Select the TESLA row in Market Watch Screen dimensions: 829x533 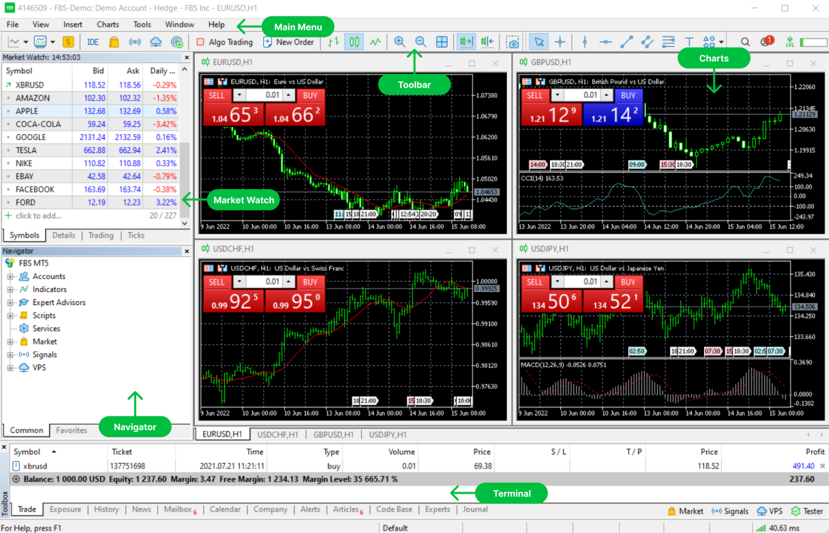coord(90,150)
